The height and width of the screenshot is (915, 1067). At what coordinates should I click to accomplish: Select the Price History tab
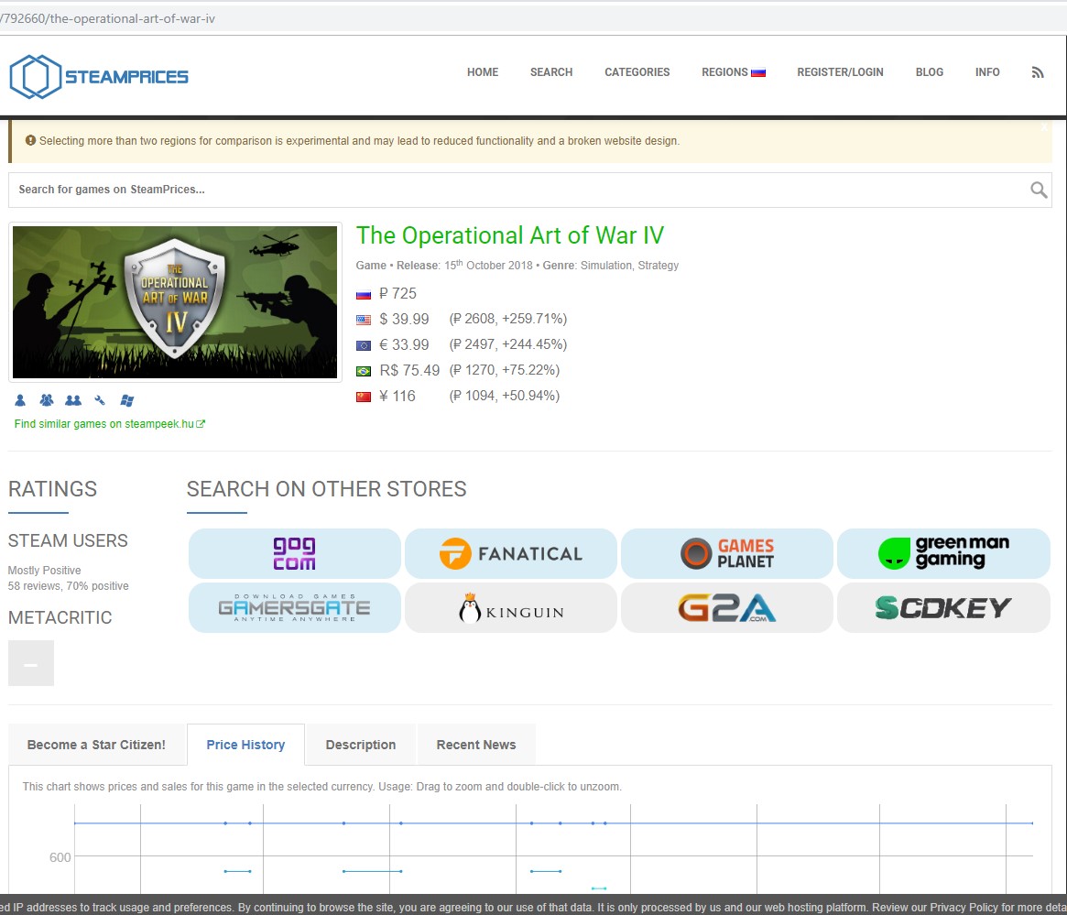245,745
